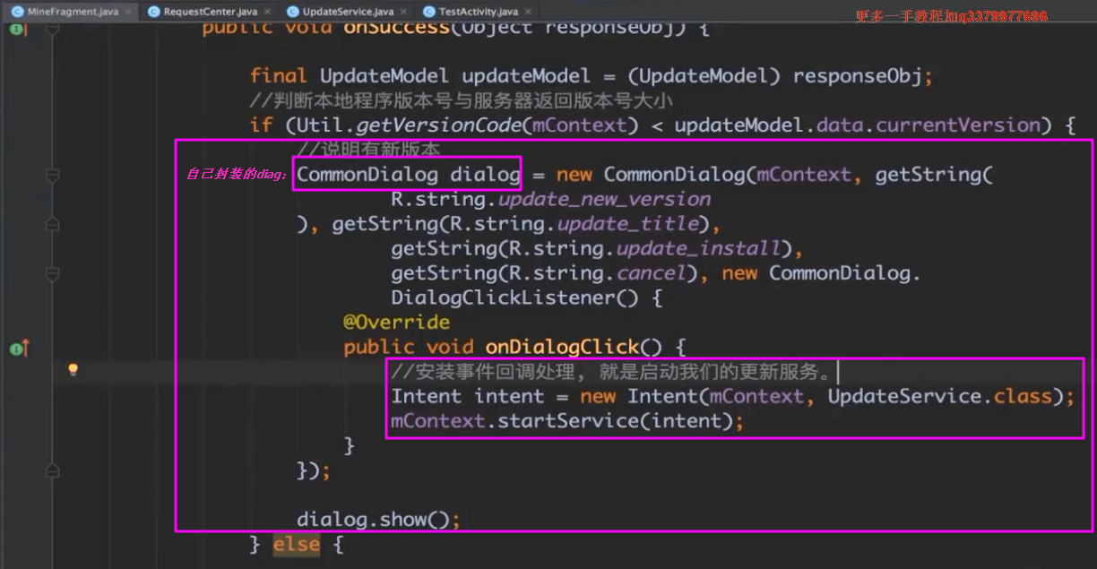
Task: Click the implements gutter icon beside onSuccess
Action: tap(18, 29)
